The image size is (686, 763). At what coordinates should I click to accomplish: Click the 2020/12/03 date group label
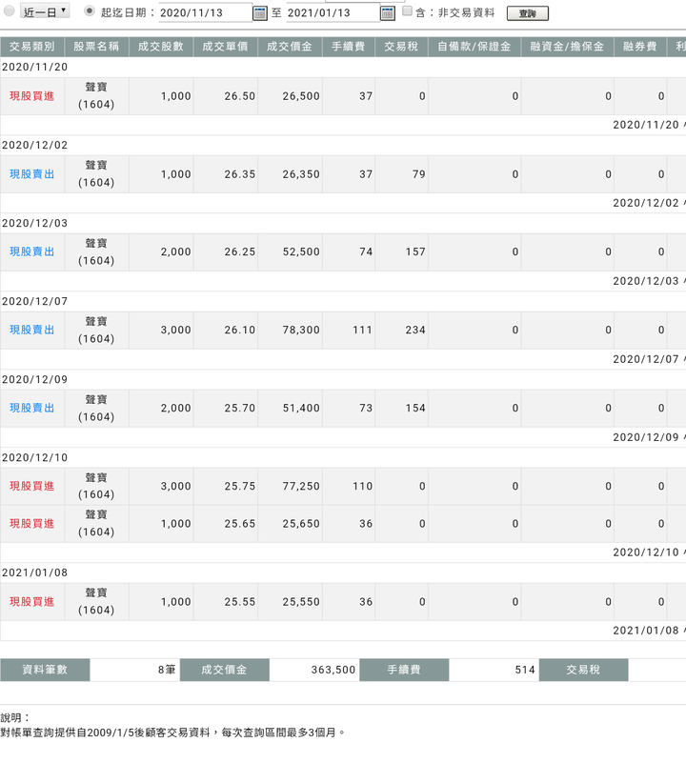tap(34, 223)
